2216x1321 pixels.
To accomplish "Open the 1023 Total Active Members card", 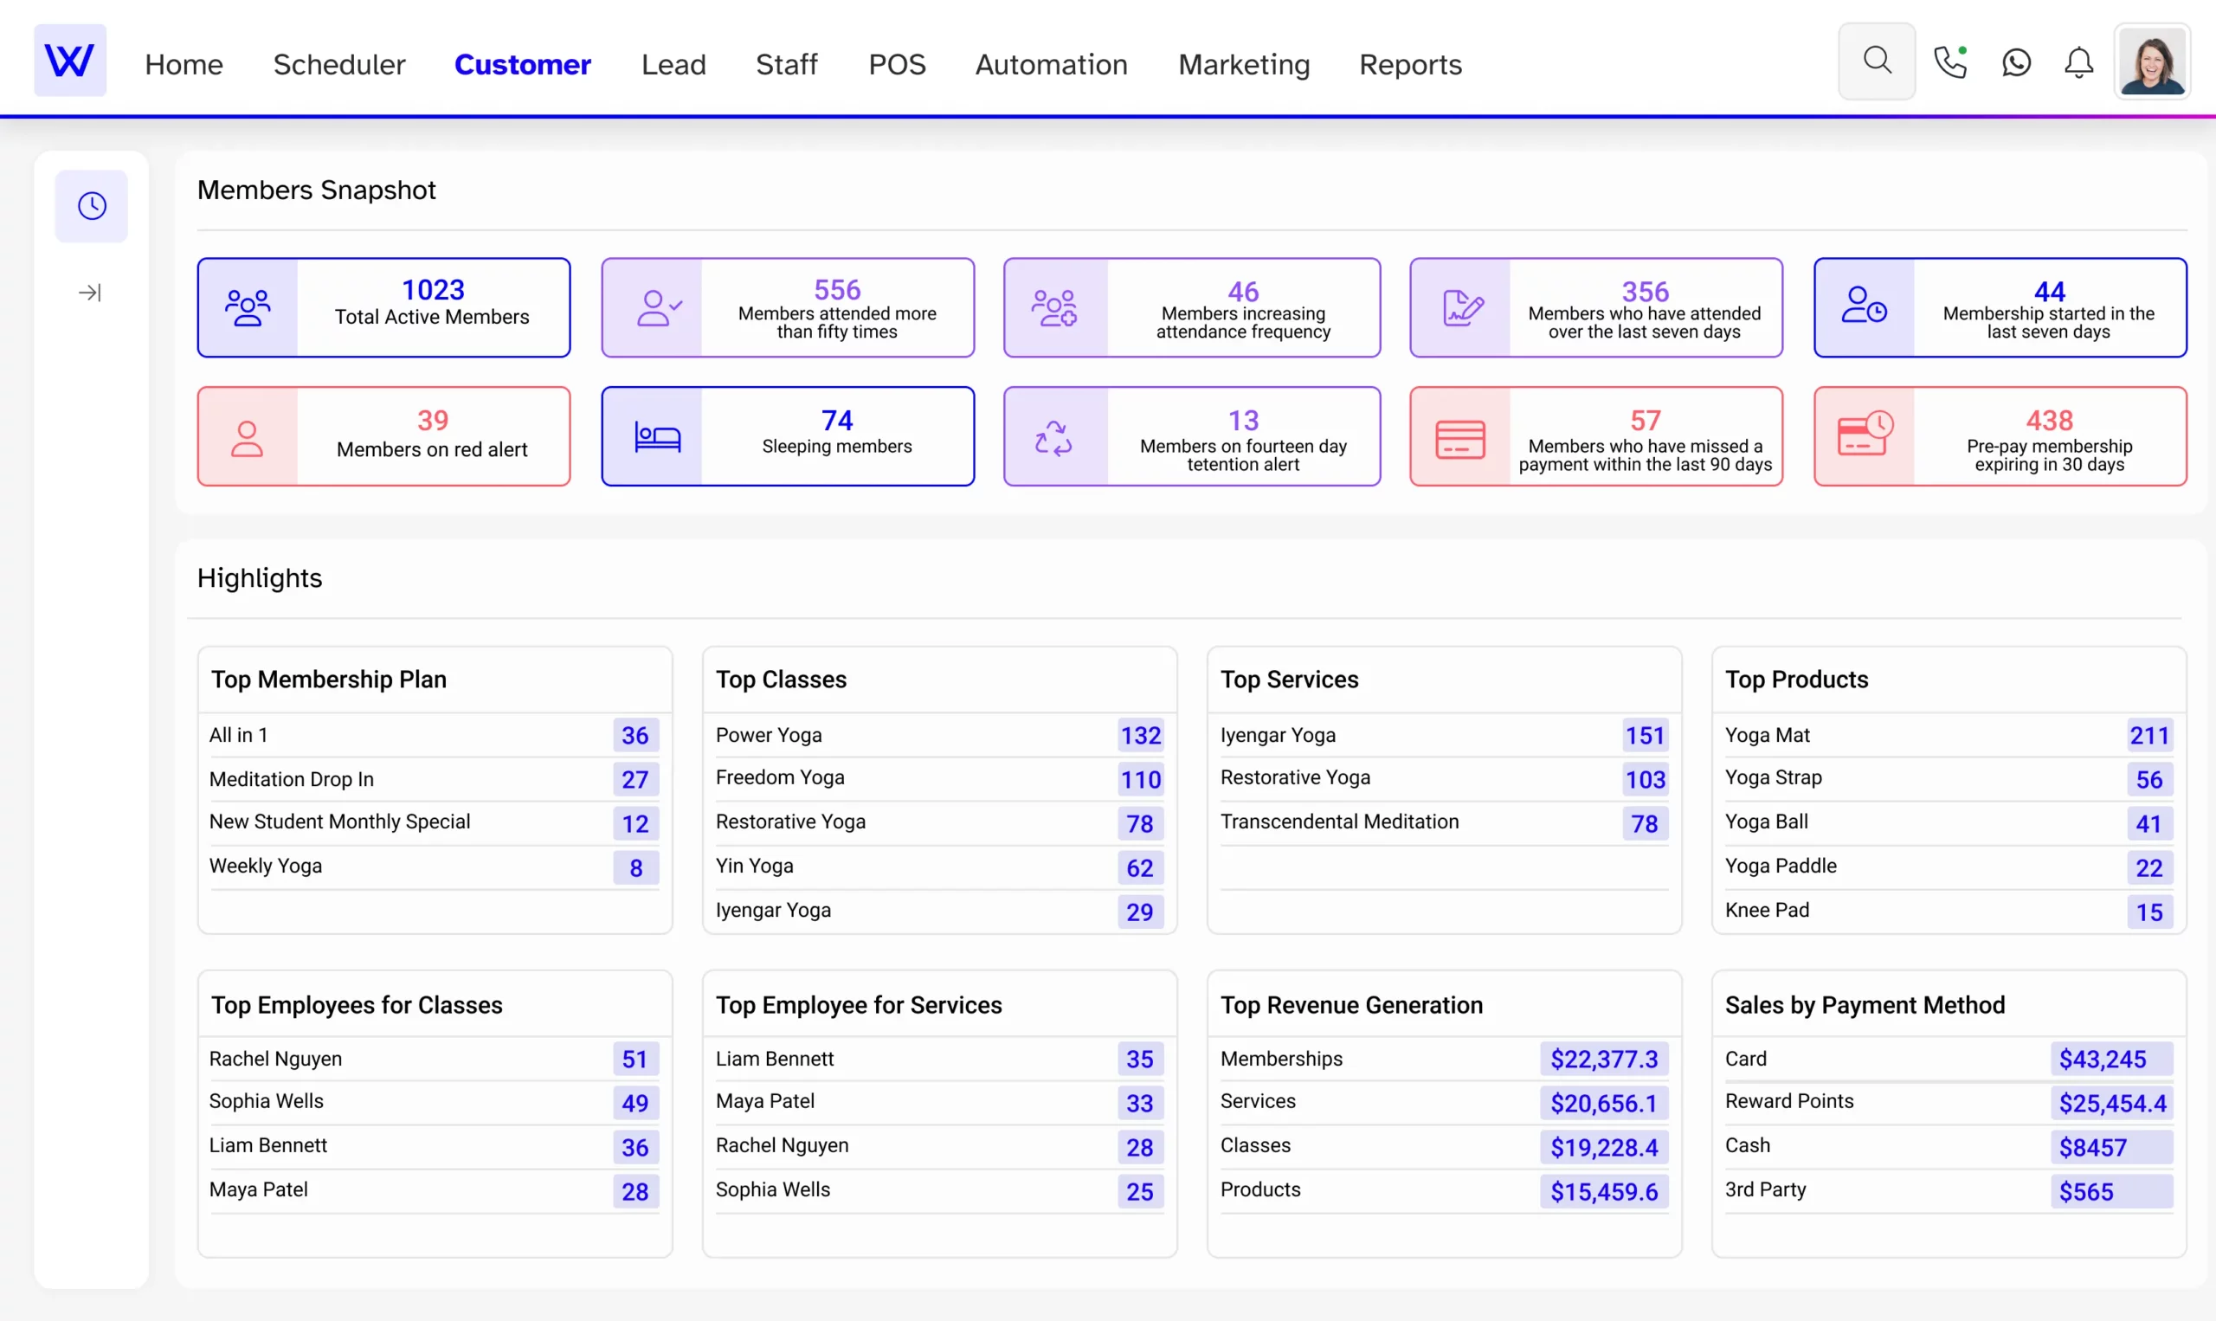I will pos(383,308).
